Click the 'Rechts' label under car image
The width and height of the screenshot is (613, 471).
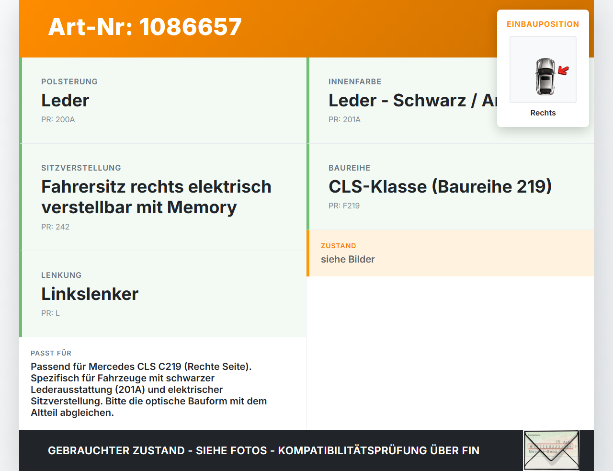pyautogui.click(x=543, y=113)
